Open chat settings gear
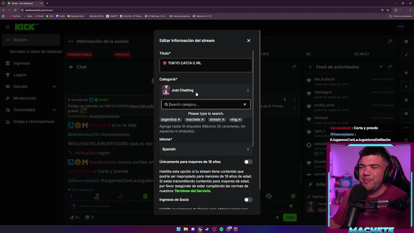Viewport: 414px width, 233px height. [277, 217]
